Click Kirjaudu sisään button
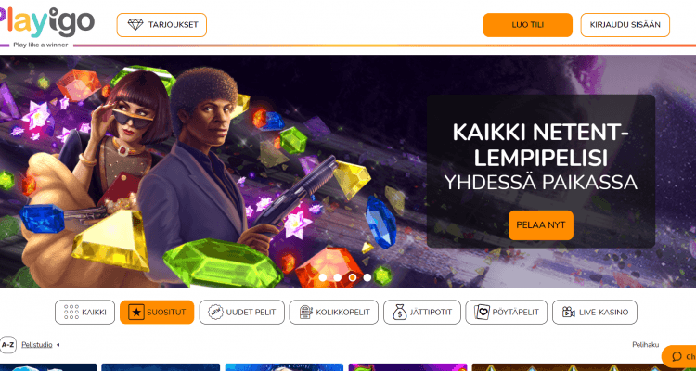Screen dimensions: 696x371 point(625,25)
